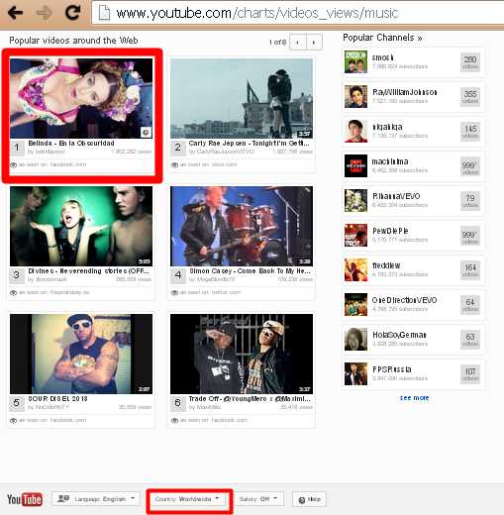Screen dimensions: 504x515
Task: Open the RayWilliamJohnson channel name link
Action: pos(405,92)
